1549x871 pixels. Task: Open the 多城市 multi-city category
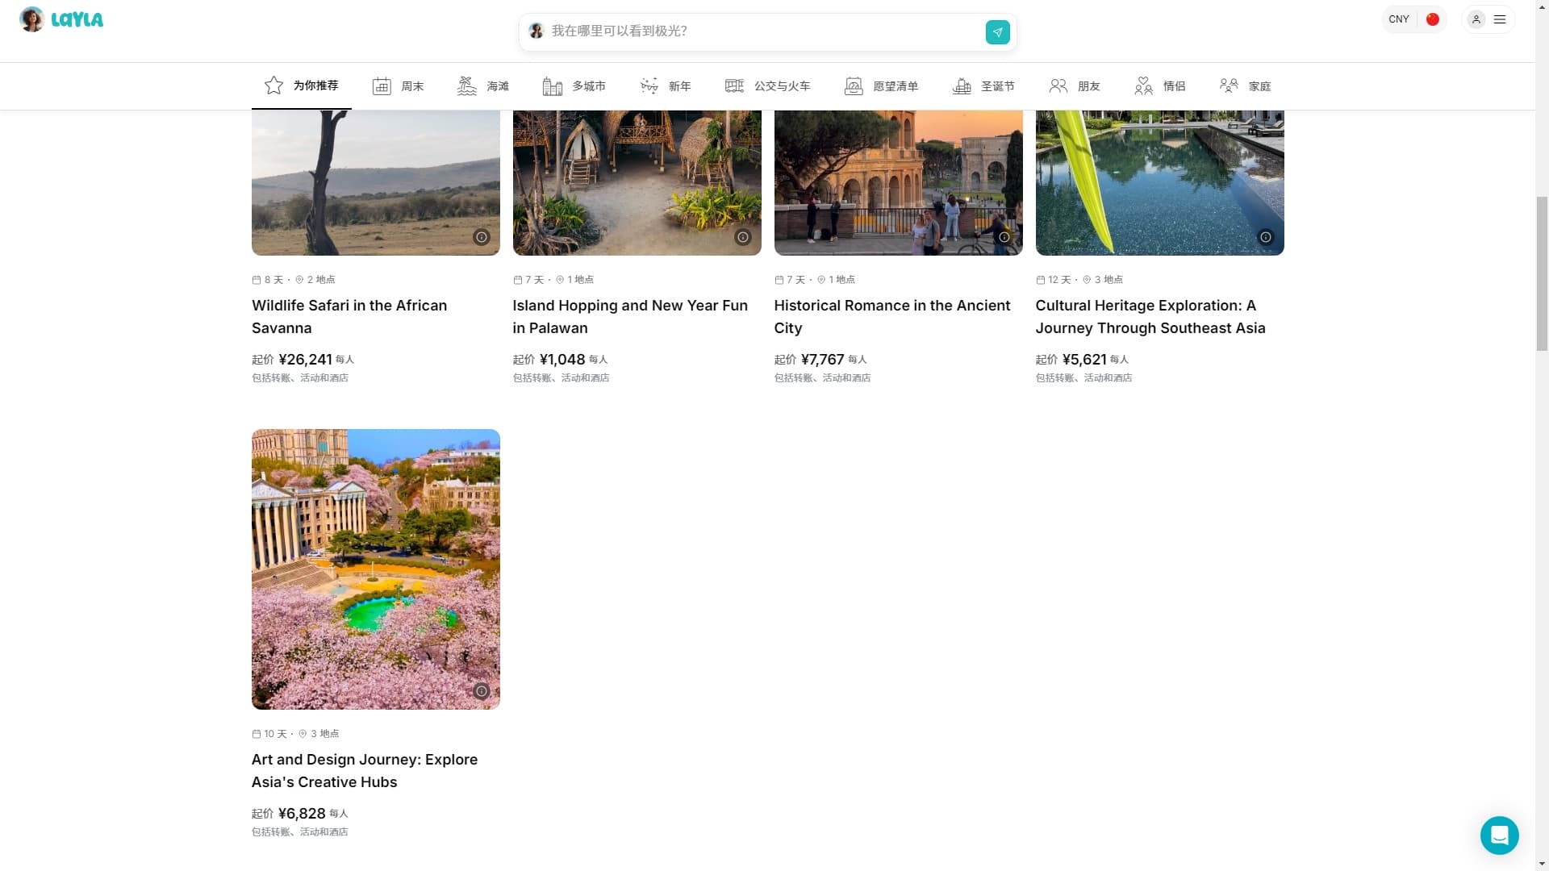tap(574, 86)
